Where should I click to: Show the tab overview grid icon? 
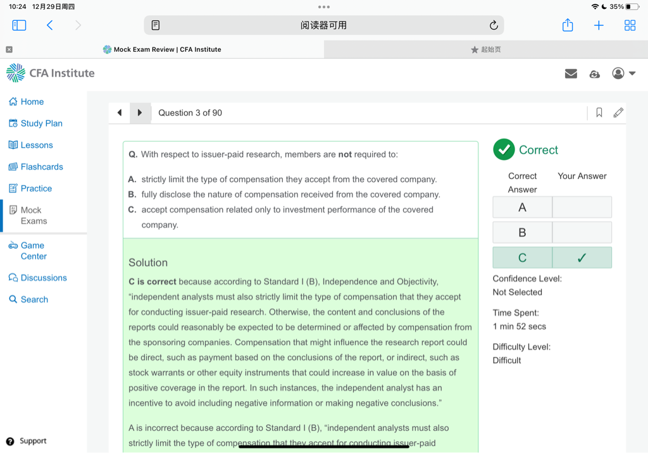[x=630, y=25]
